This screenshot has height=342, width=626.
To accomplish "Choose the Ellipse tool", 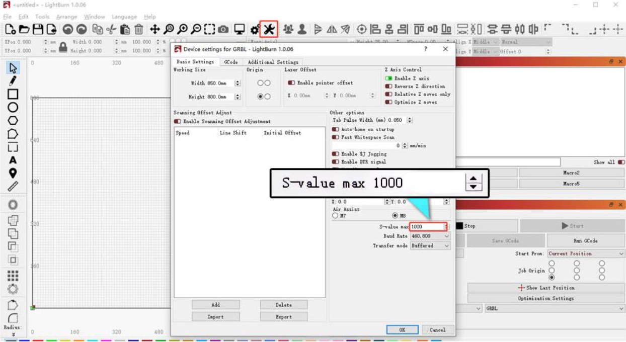I will (13, 107).
